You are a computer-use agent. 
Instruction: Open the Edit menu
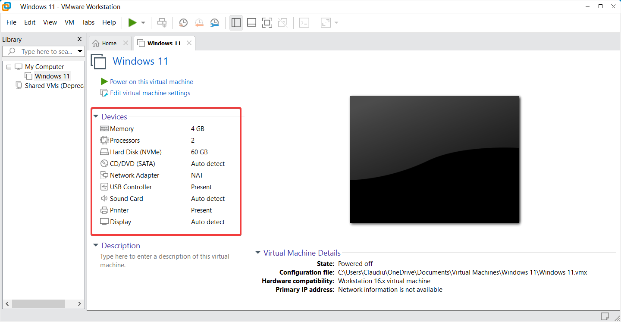pyautogui.click(x=30, y=22)
